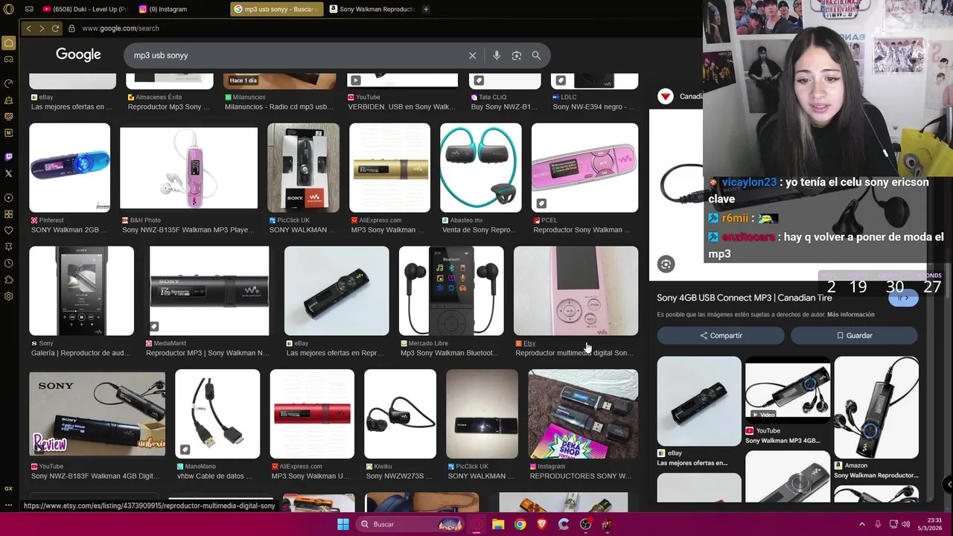
Task: Click the Windows taskbar Buscar search box
Action: point(408,524)
